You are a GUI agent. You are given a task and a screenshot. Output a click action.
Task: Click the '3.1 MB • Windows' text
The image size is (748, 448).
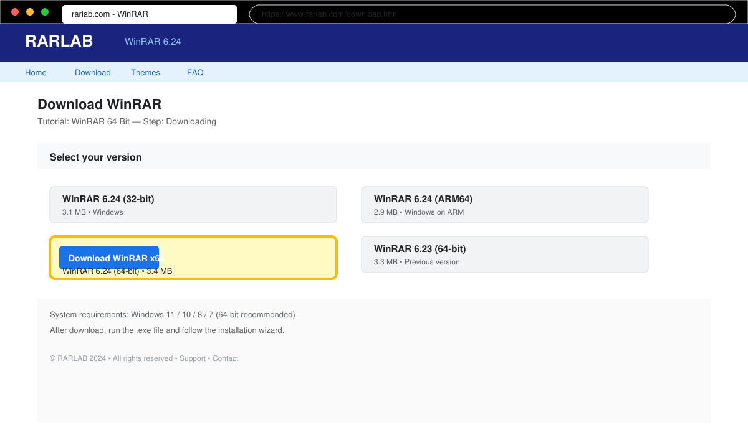pyautogui.click(x=92, y=212)
